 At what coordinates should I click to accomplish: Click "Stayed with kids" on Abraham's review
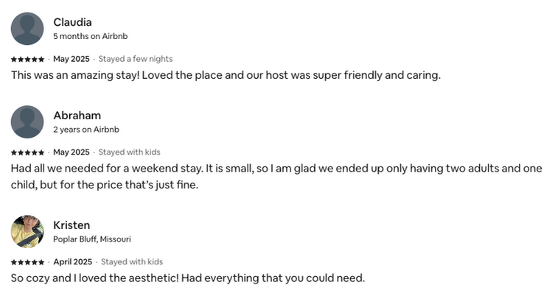(129, 152)
